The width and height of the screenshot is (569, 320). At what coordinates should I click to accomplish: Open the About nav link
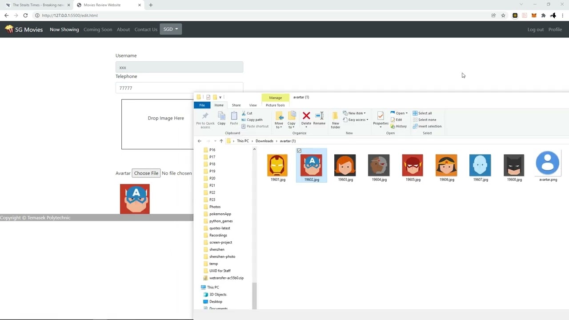(x=123, y=29)
